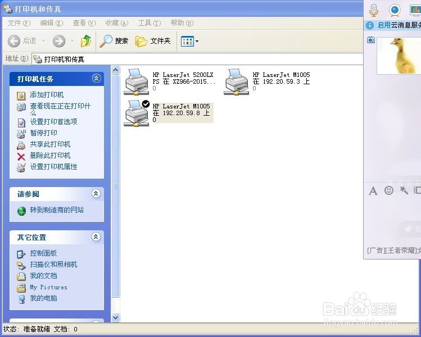Open the Back history dropdown arrow
421x337 pixels.
[x=43, y=41]
